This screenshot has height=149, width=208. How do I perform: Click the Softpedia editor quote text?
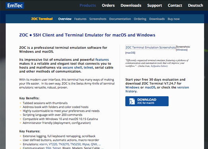click(x=157, y=63)
